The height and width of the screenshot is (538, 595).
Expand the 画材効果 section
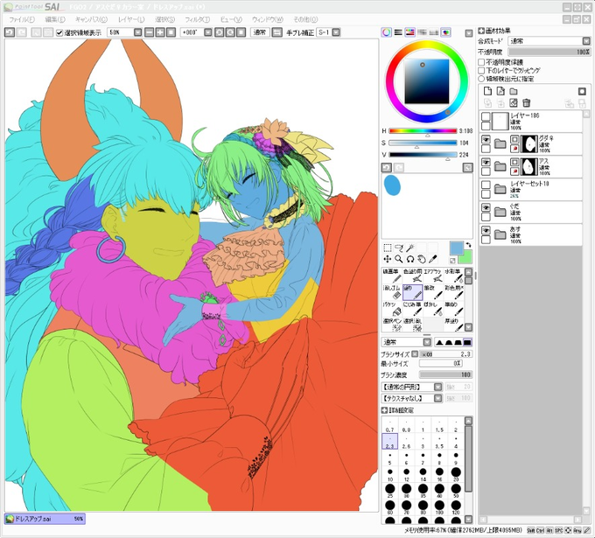[x=481, y=31]
